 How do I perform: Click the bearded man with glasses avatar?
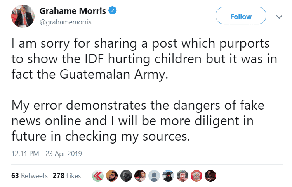click(112, 175)
